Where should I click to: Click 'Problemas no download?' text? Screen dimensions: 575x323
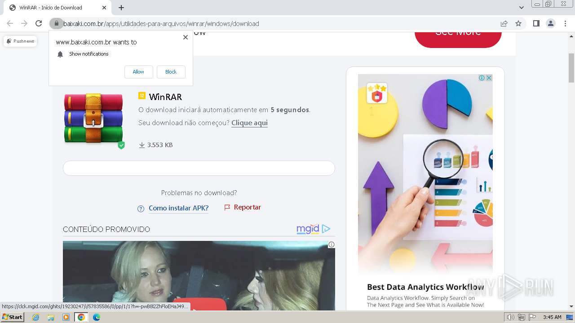(x=199, y=193)
